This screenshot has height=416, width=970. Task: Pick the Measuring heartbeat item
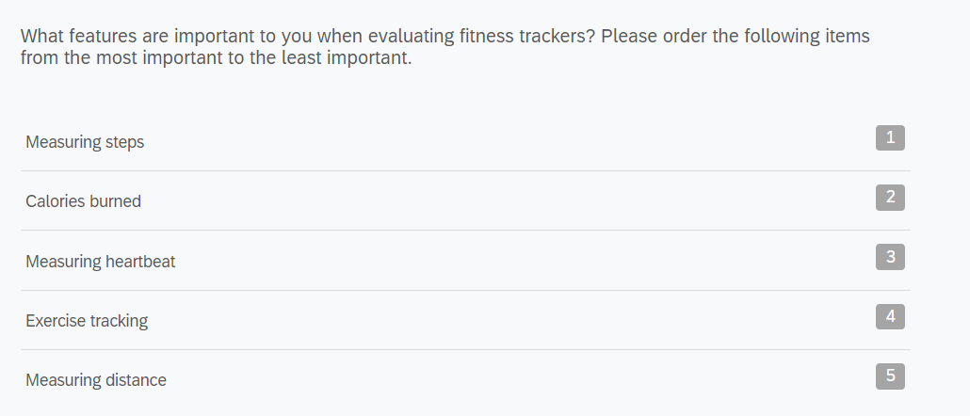coord(100,262)
